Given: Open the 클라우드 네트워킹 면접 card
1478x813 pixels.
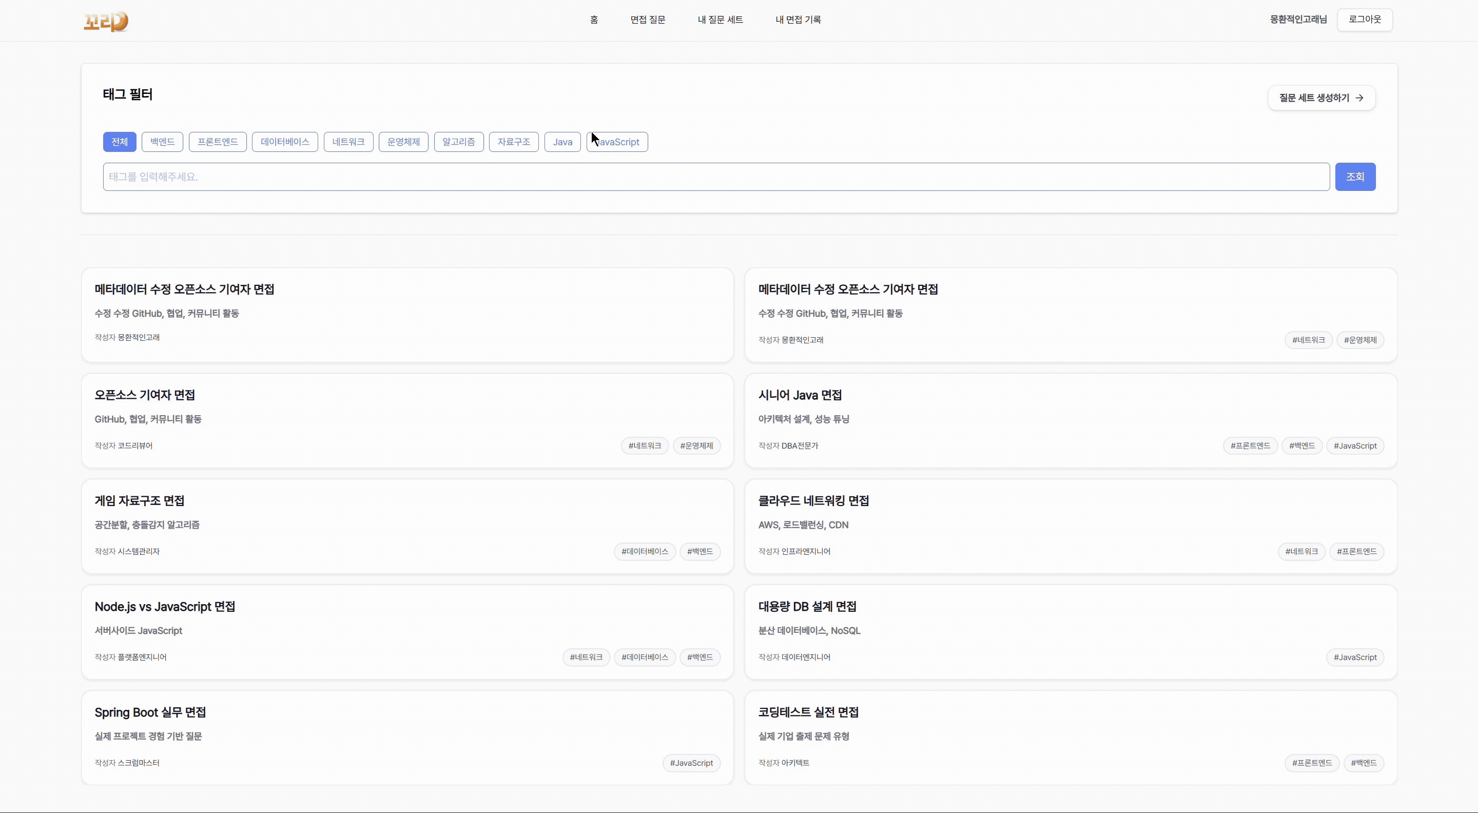Looking at the screenshot, I should click(x=813, y=501).
